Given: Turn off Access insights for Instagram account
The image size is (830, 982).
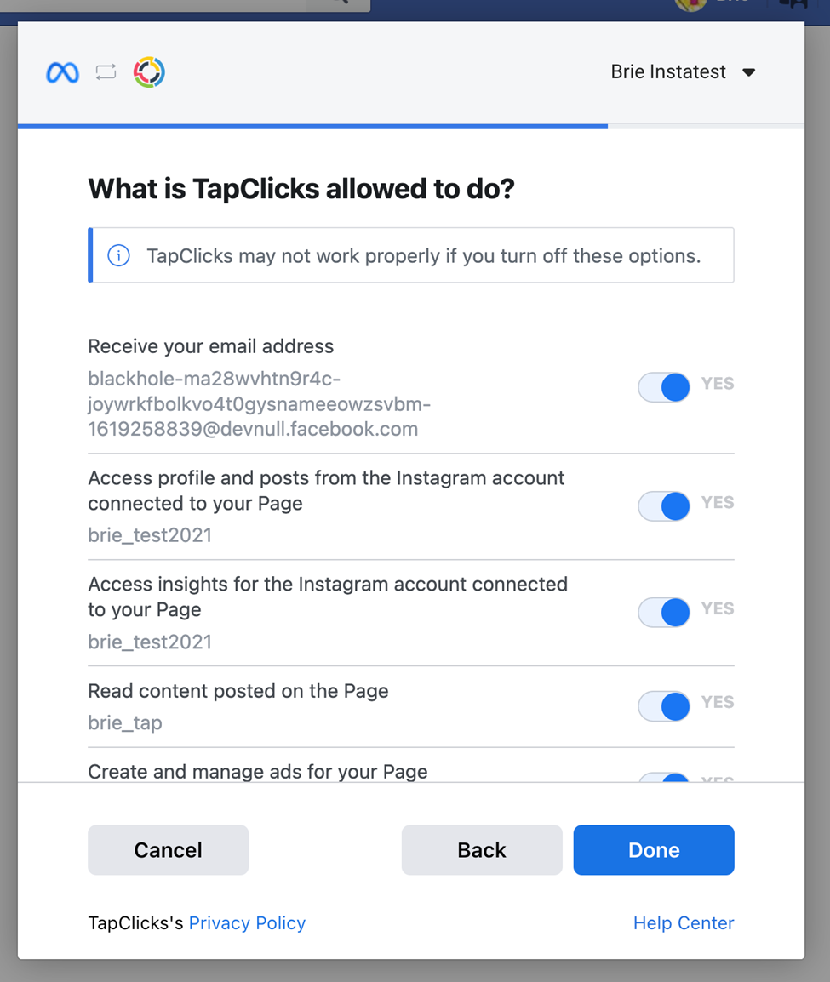Looking at the screenshot, I should [x=664, y=612].
